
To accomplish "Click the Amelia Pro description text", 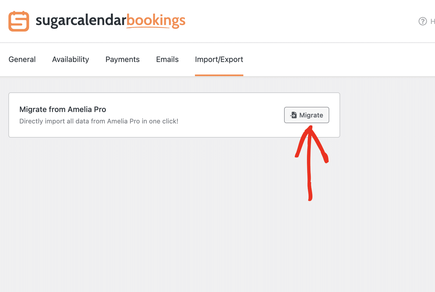I will 99,121.
